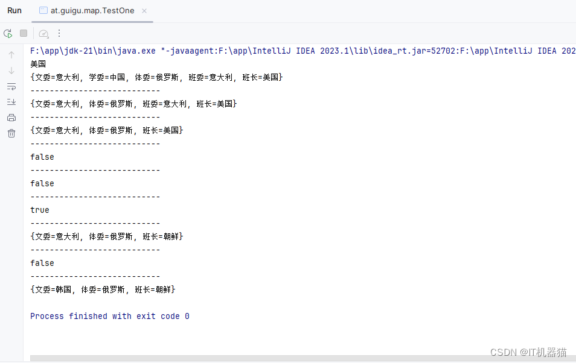Image resolution: width=576 pixels, height=363 pixels.
Task: Jump up the stack trace with up arrow
Action: click(x=11, y=55)
